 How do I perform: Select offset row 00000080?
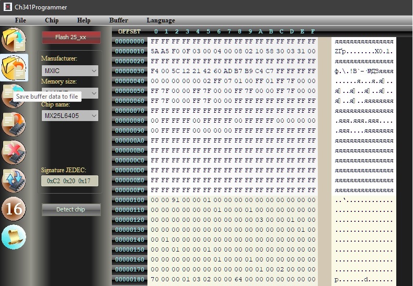pyautogui.click(x=130, y=121)
